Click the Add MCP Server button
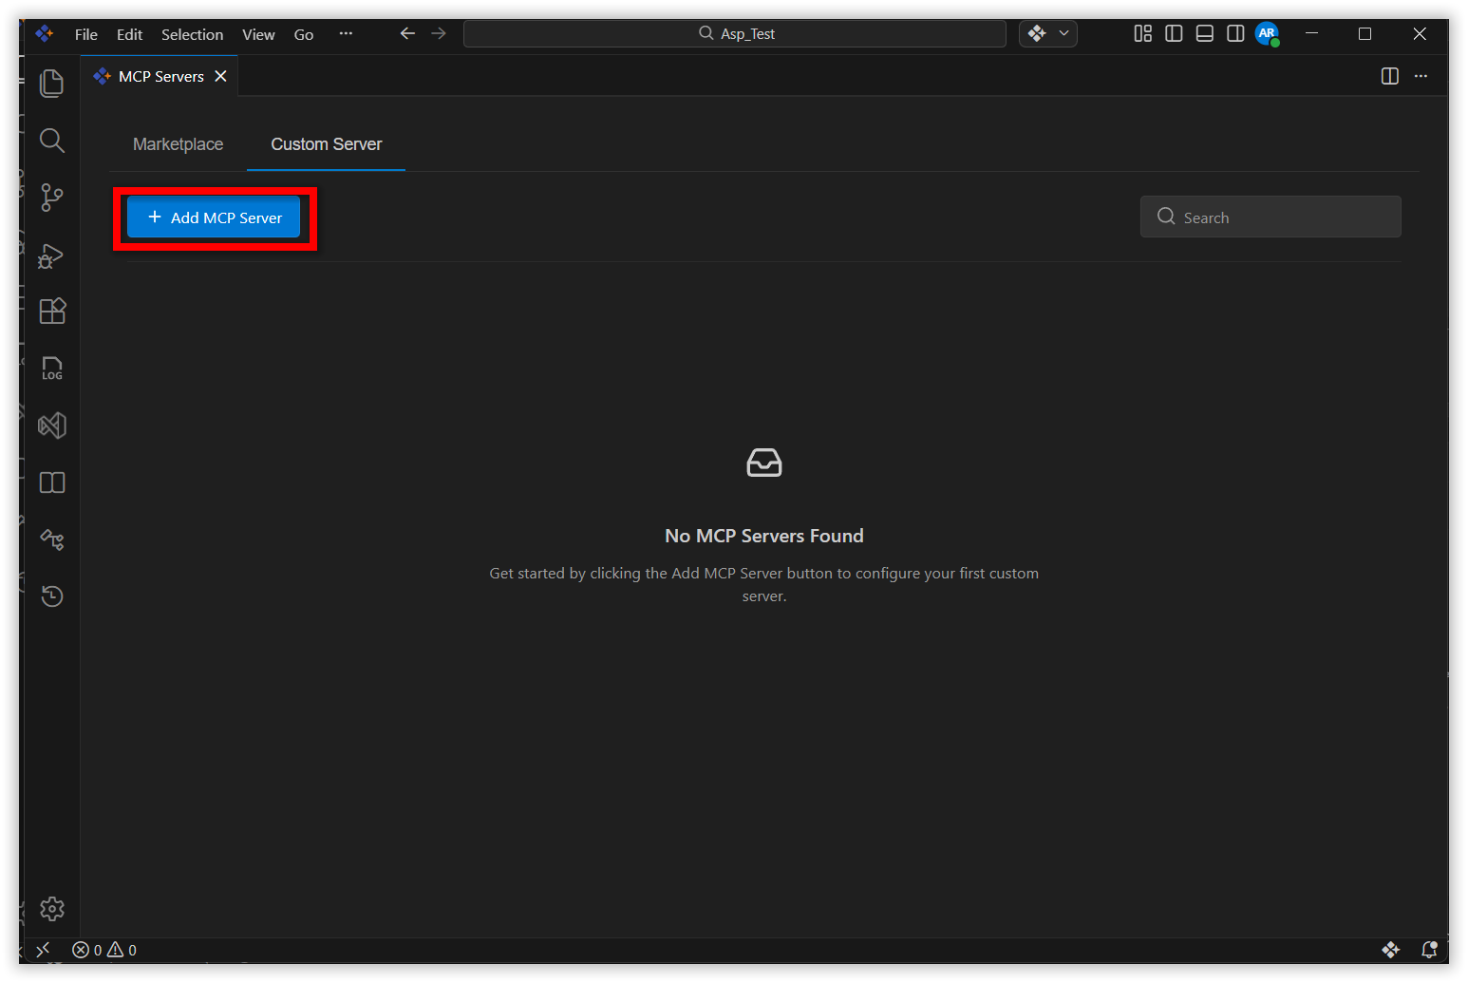Viewport: 1468px width, 983px height. pyautogui.click(x=214, y=217)
